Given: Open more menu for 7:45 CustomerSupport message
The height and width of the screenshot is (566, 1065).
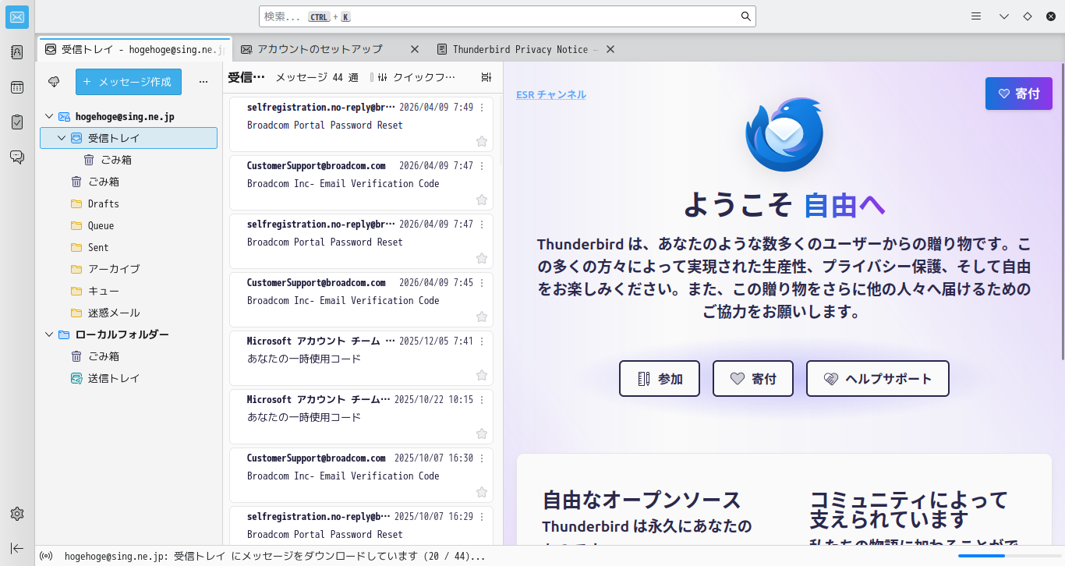Looking at the screenshot, I should [482, 283].
